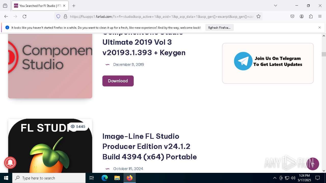Go back to the previous page
The image size is (326, 183).
[x=6, y=17]
